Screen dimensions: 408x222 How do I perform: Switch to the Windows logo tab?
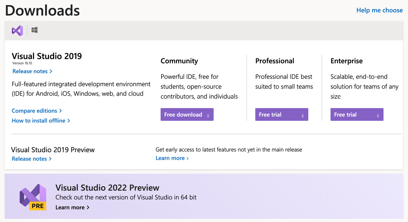[x=34, y=30]
